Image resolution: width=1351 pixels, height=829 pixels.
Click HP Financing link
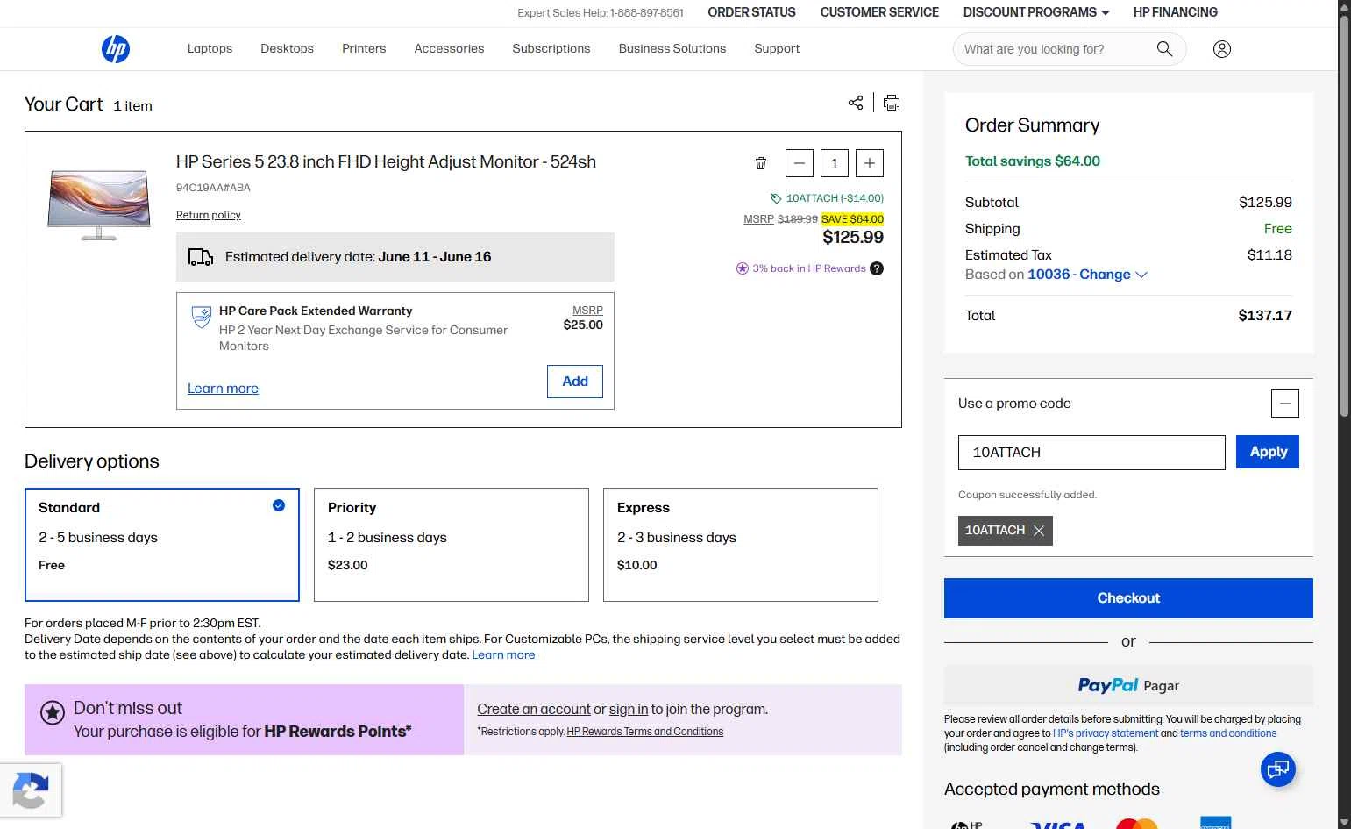click(x=1175, y=12)
